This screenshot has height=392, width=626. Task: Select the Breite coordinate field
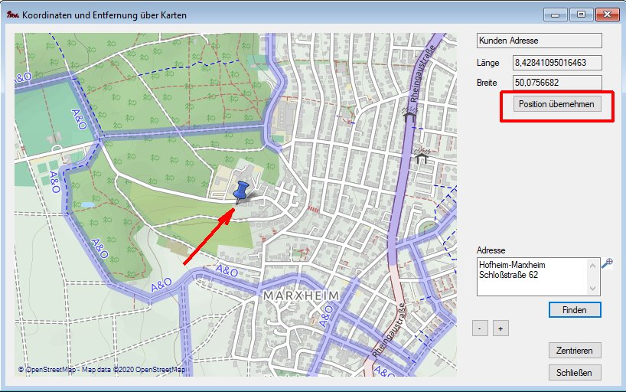[x=556, y=83]
